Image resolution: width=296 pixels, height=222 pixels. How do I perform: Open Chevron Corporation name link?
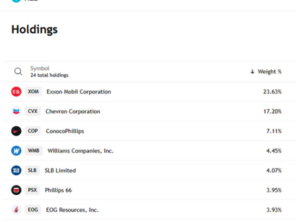pyautogui.click(x=73, y=111)
